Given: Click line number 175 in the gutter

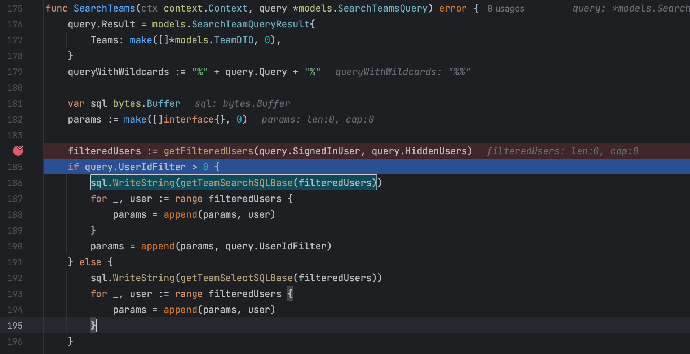Looking at the screenshot, I should tap(14, 8).
